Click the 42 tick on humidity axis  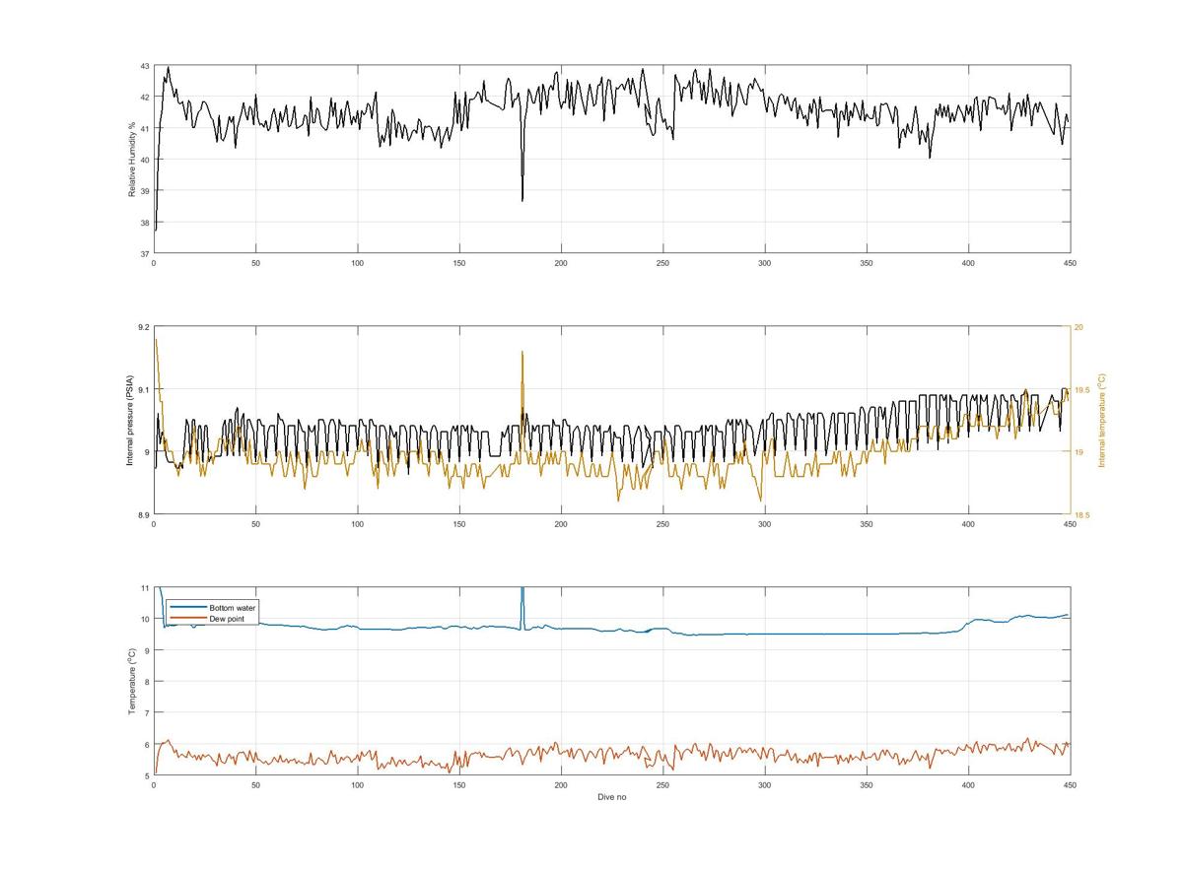[144, 98]
